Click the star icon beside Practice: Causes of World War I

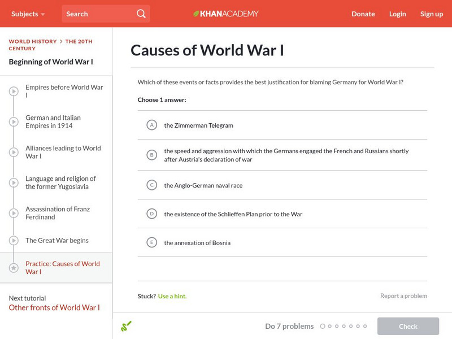[x=12, y=267]
